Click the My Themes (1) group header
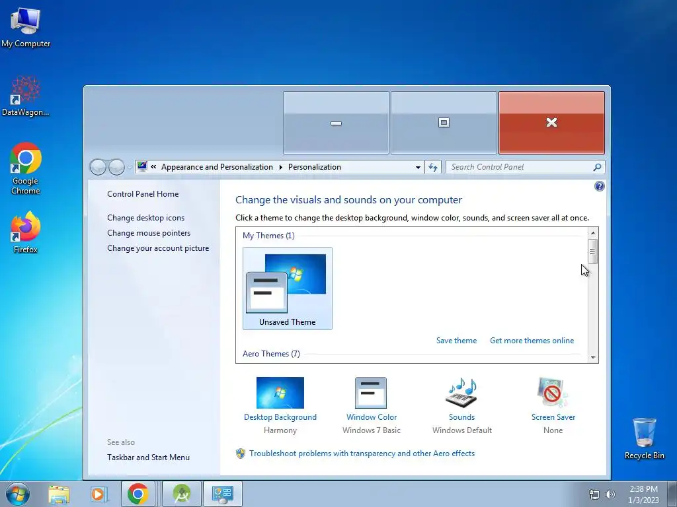677x507 pixels. [268, 236]
